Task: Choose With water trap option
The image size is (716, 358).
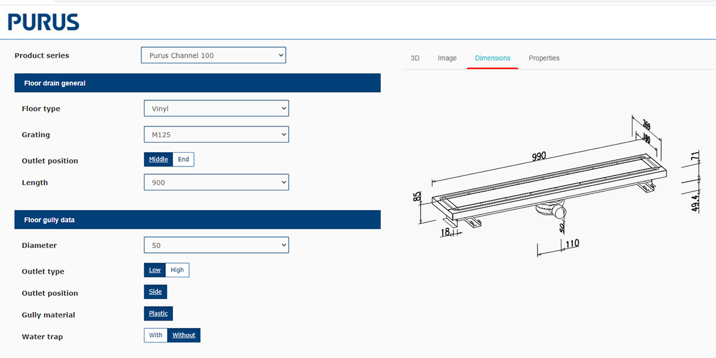Action: tap(156, 335)
